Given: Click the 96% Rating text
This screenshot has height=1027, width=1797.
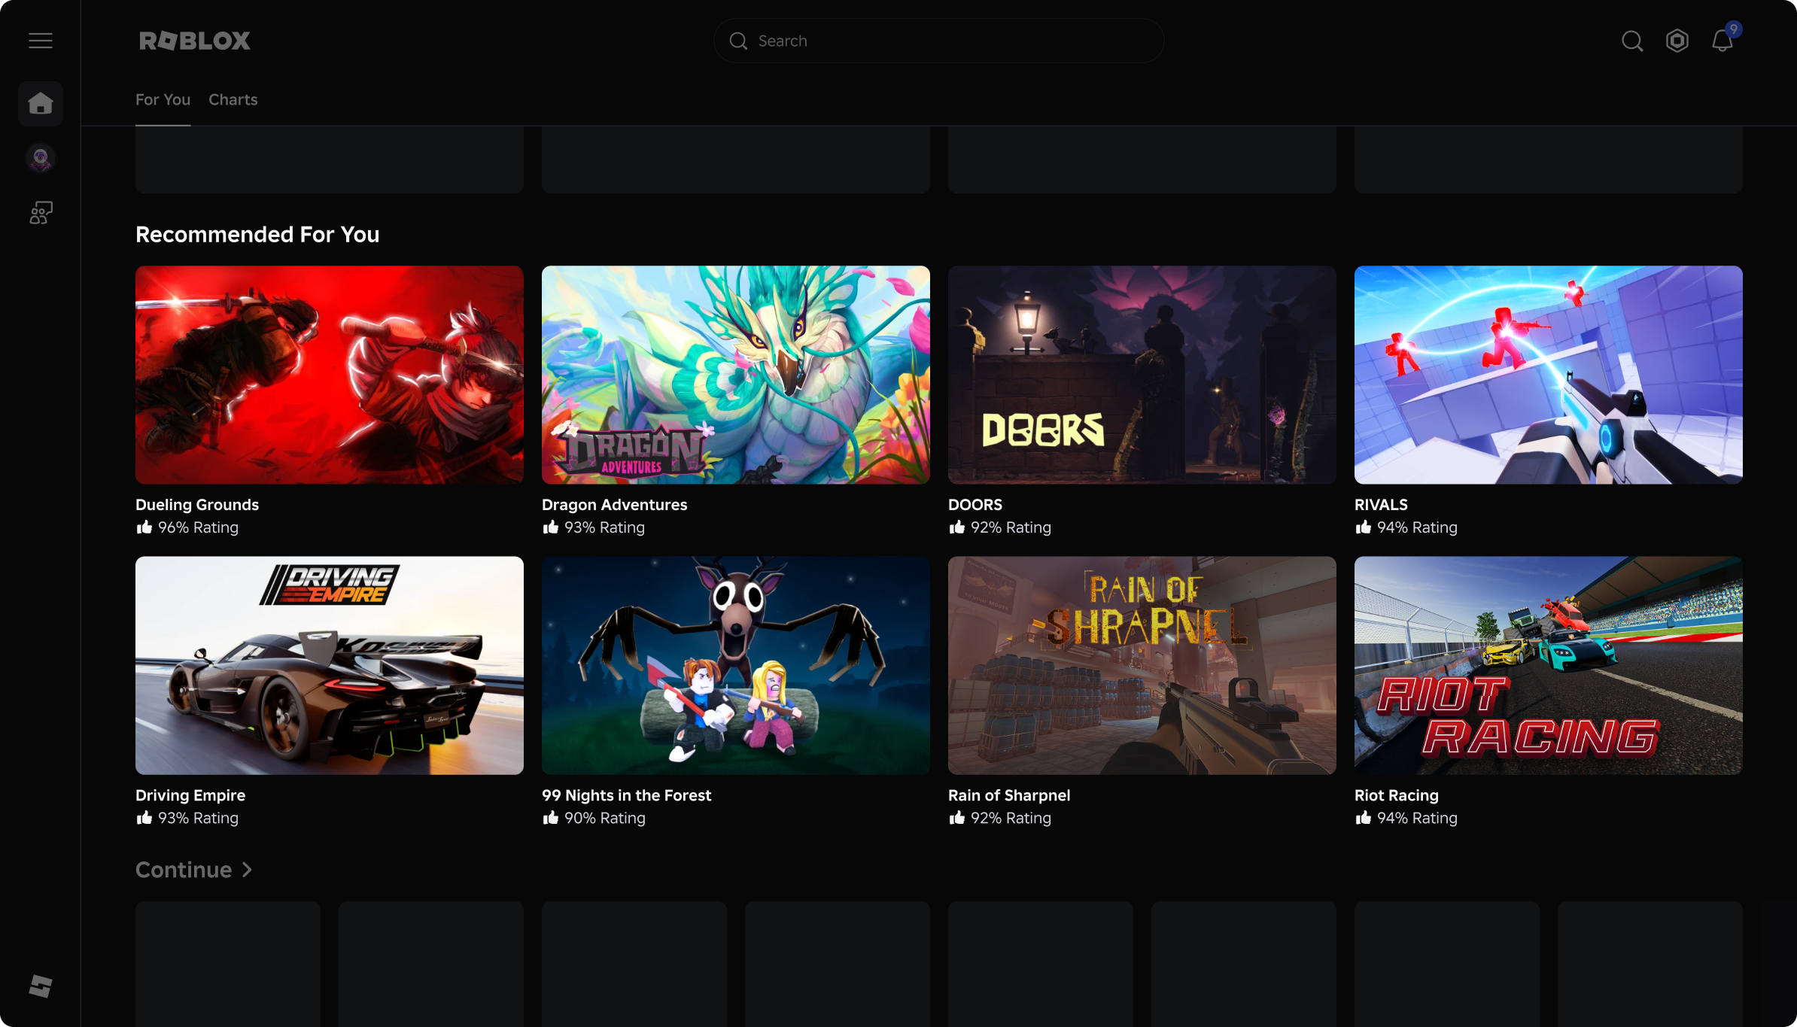Looking at the screenshot, I should pyautogui.click(x=198, y=527).
